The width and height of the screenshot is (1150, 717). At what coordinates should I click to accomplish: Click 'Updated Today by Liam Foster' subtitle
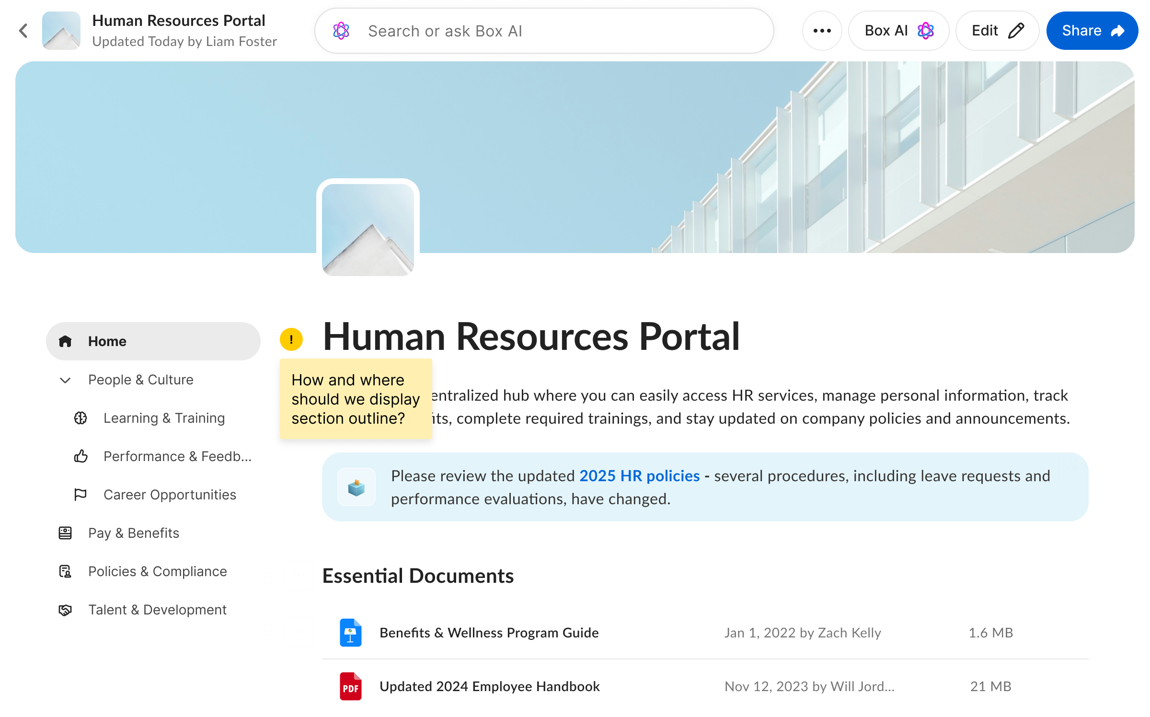184,42
